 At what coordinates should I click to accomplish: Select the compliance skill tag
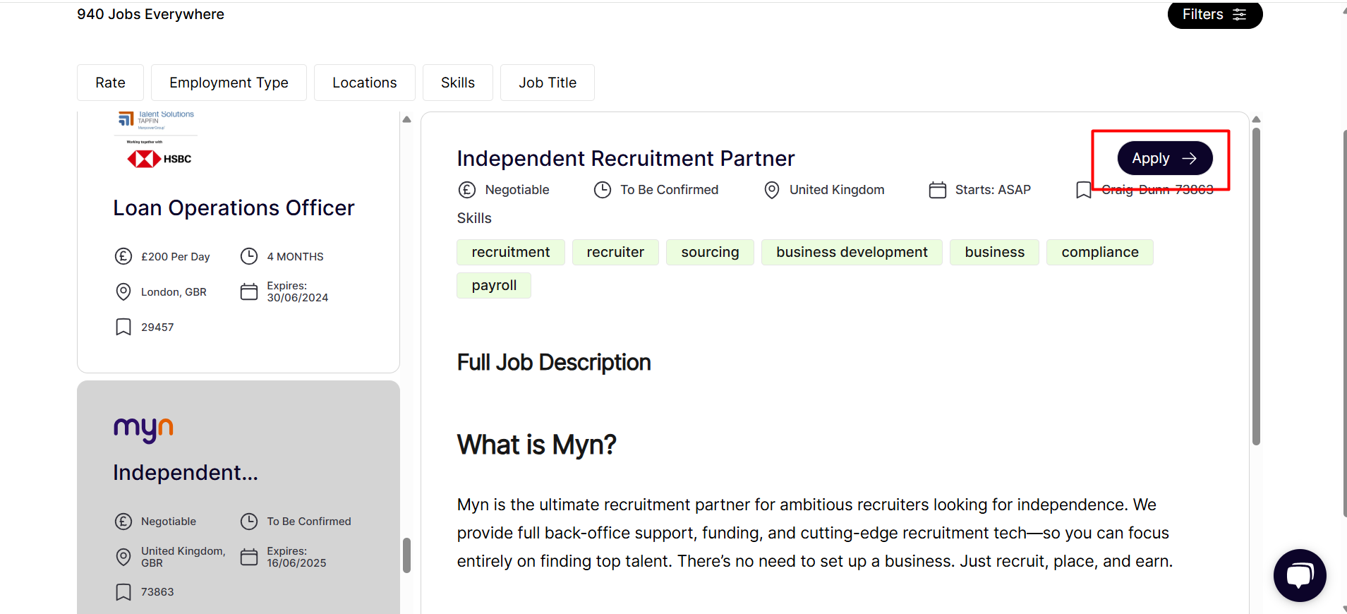pos(1100,252)
